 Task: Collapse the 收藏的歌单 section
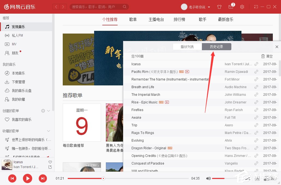tap(48, 131)
